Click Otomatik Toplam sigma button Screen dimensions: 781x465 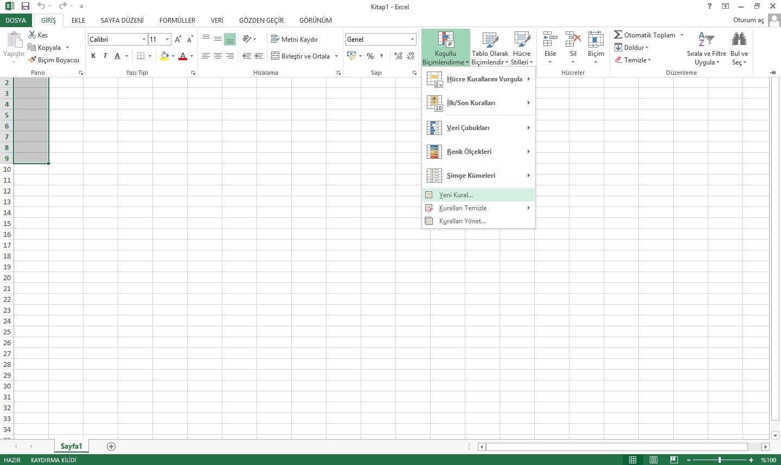point(644,35)
